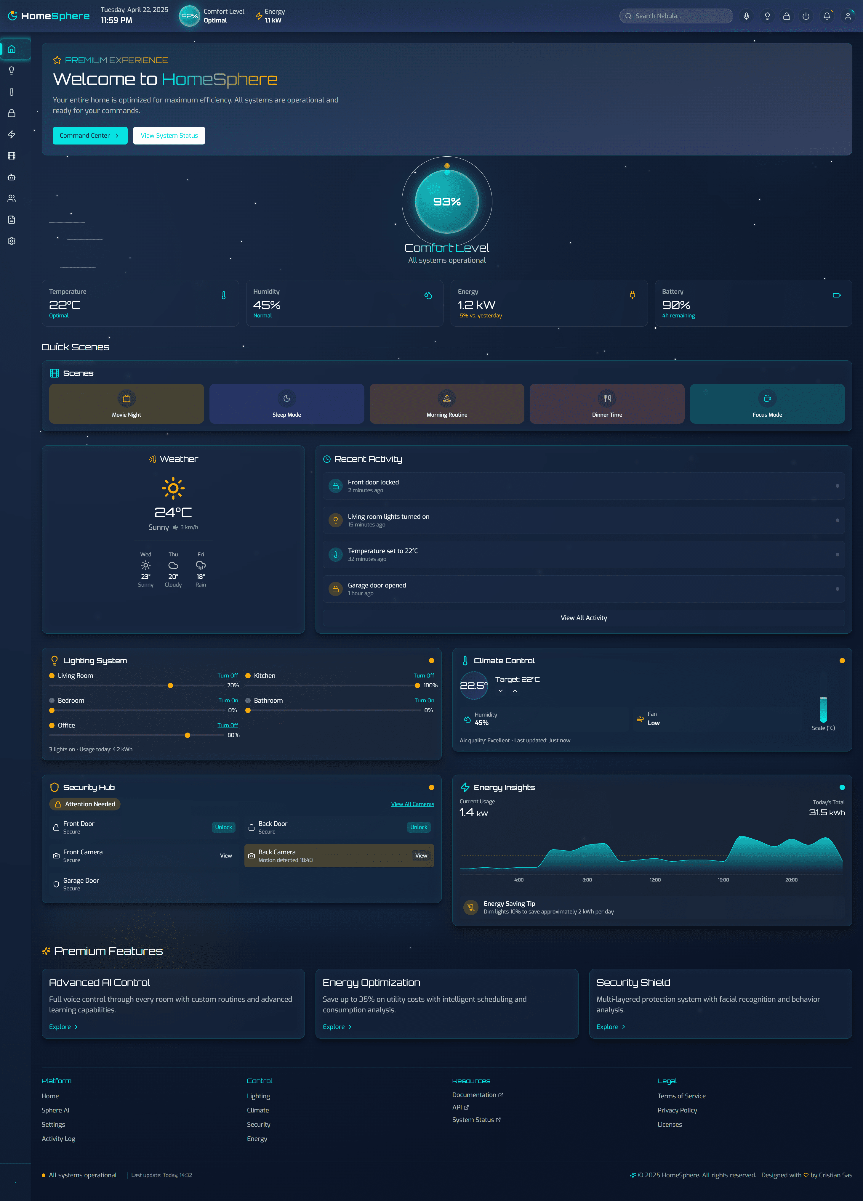Open View All Cameras link
Screen dimensions: 863x1201
coord(413,805)
